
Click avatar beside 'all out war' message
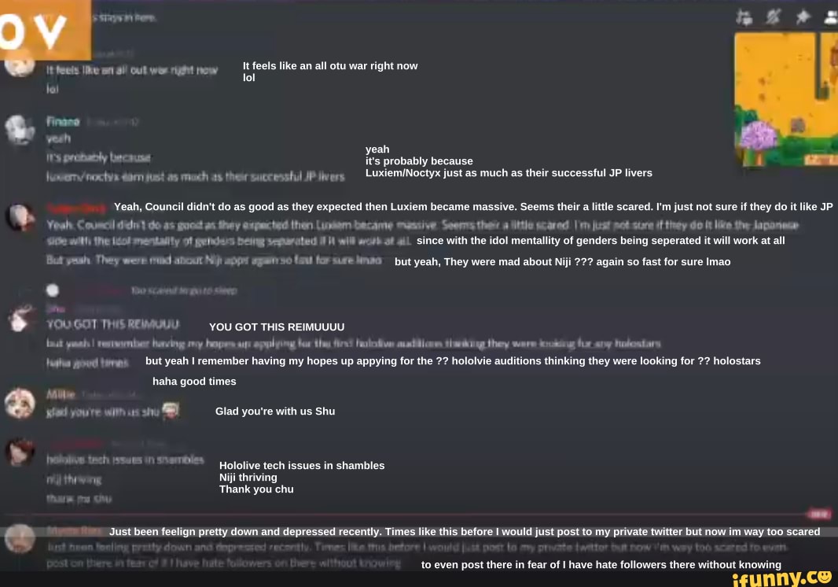tap(17, 65)
